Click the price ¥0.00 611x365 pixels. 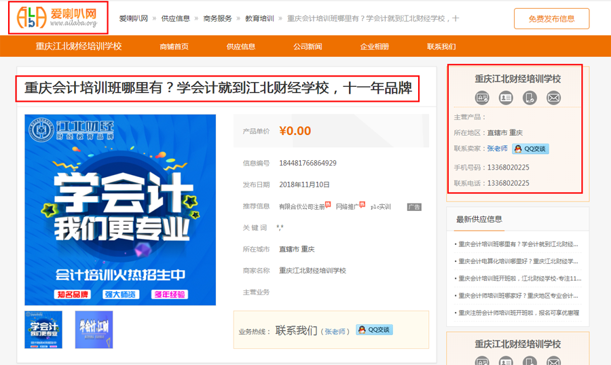coord(295,131)
